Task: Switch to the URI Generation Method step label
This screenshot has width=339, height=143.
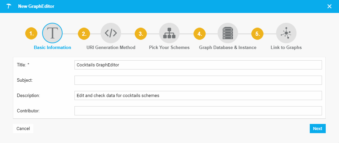Action: point(111,47)
